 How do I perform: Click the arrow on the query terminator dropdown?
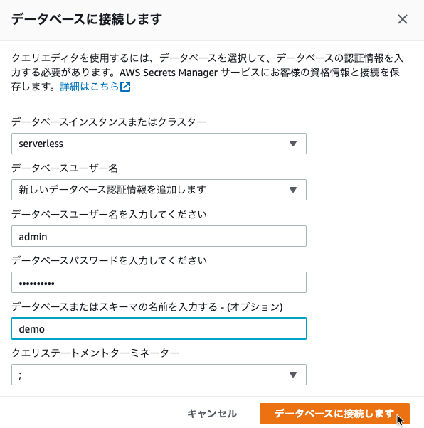pyautogui.click(x=293, y=375)
